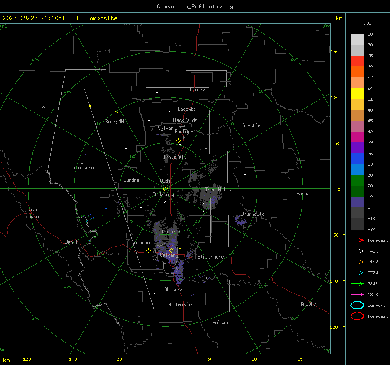
Task: Click the HighRiver city label
Action: click(x=180, y=305)
